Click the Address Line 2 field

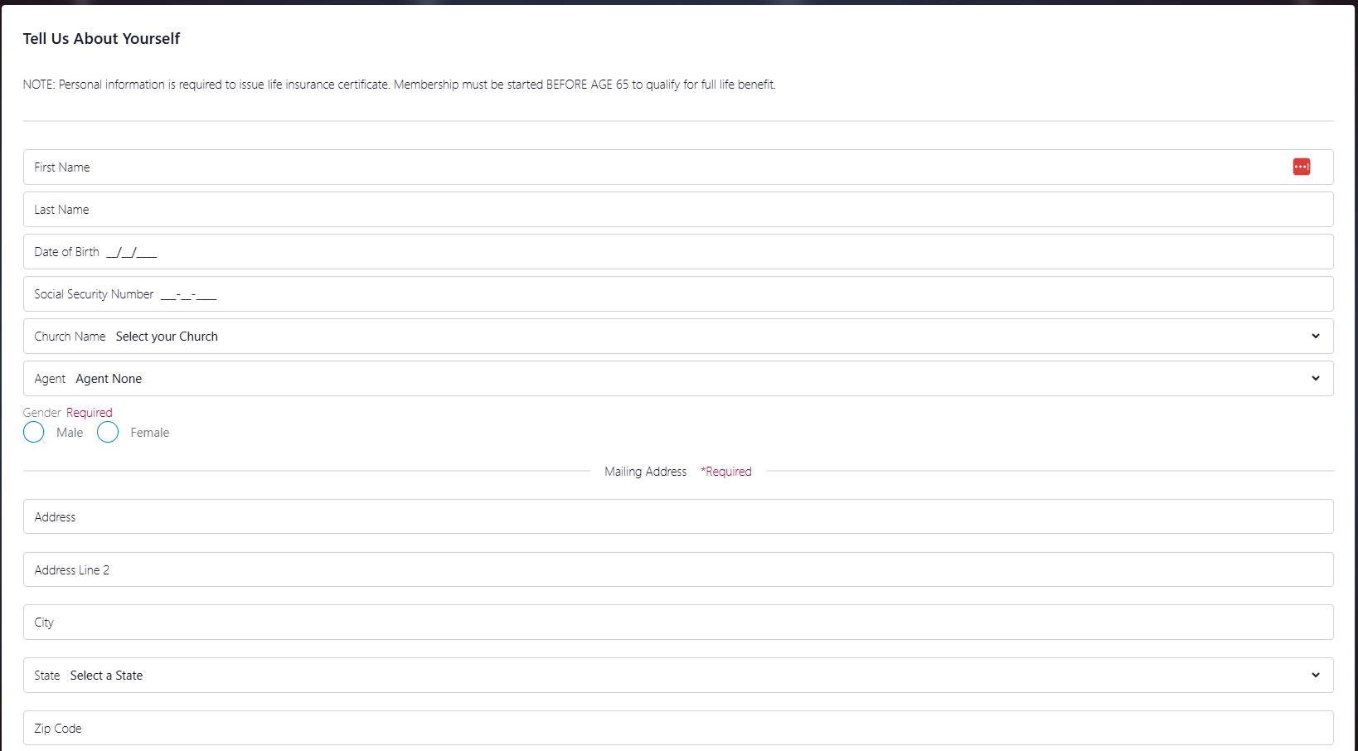663,570
